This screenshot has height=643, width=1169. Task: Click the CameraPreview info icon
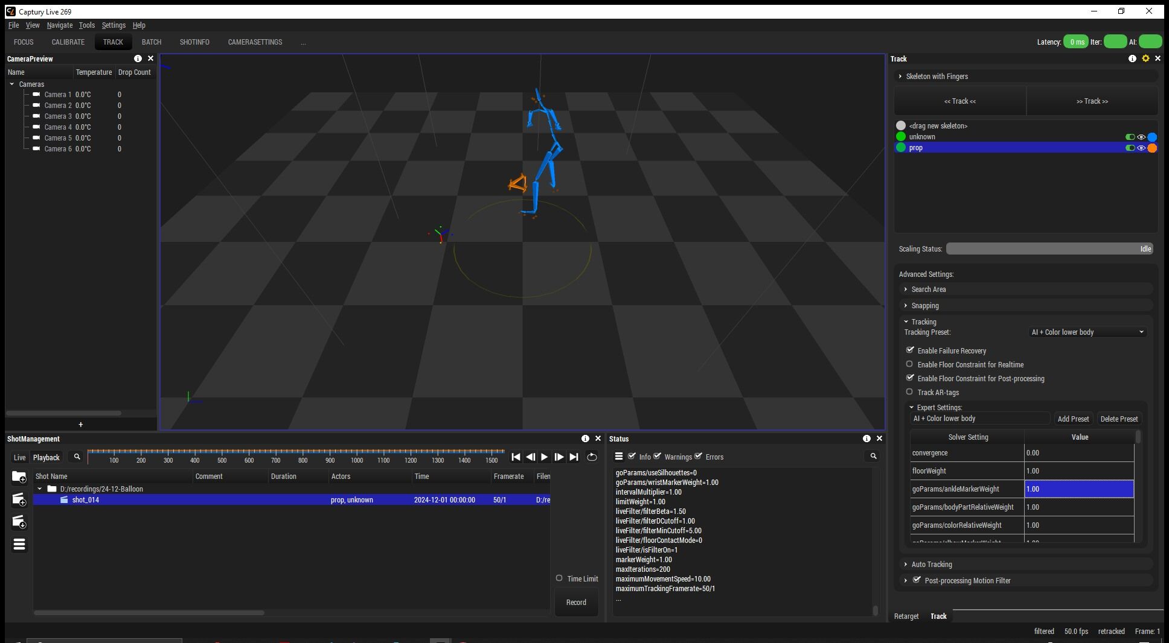tap(138, 59)
